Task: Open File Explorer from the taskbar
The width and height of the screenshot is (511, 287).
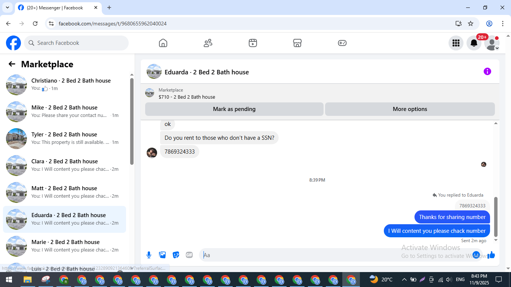Action: pos(27,280)
